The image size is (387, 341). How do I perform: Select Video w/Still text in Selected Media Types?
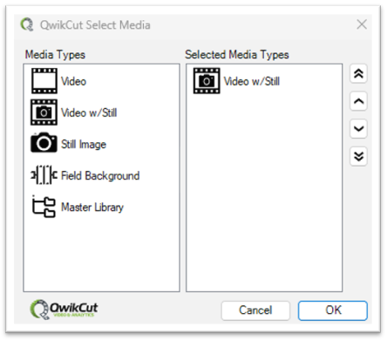pyautogui.click(x=252, y=81)
